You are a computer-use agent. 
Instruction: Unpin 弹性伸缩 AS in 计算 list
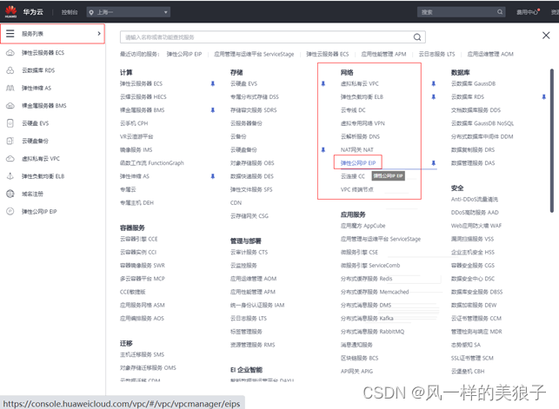[213, 176]
